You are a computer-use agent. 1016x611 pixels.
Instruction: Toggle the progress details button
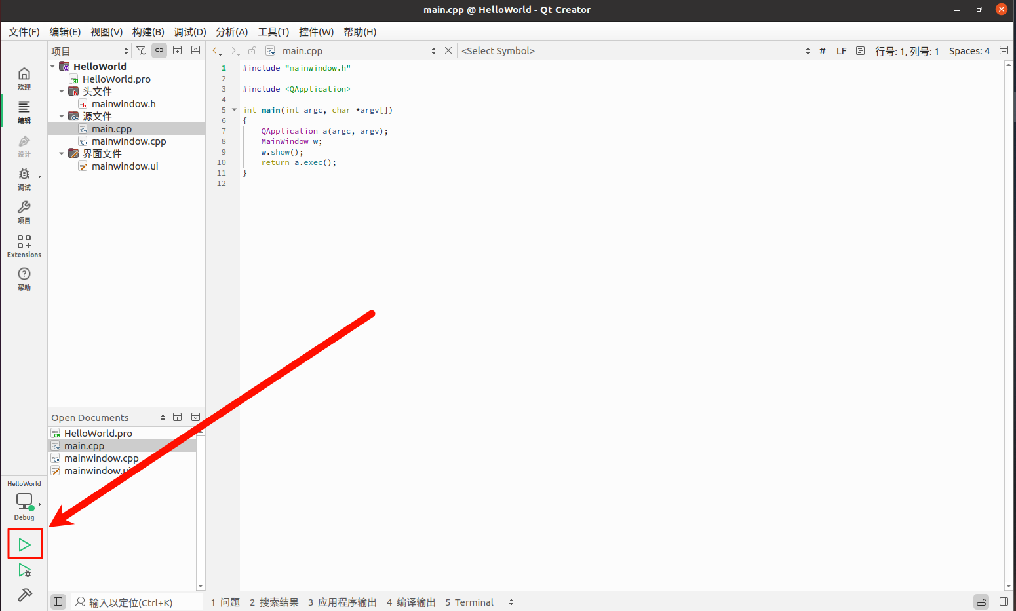981,602
